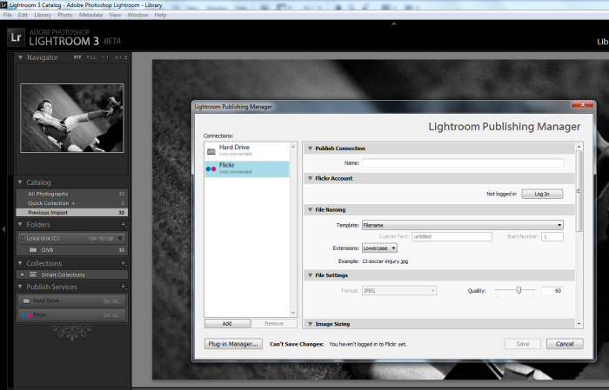
Task: Click the Navigator preview thumbnail
Action: click(72, 118)
